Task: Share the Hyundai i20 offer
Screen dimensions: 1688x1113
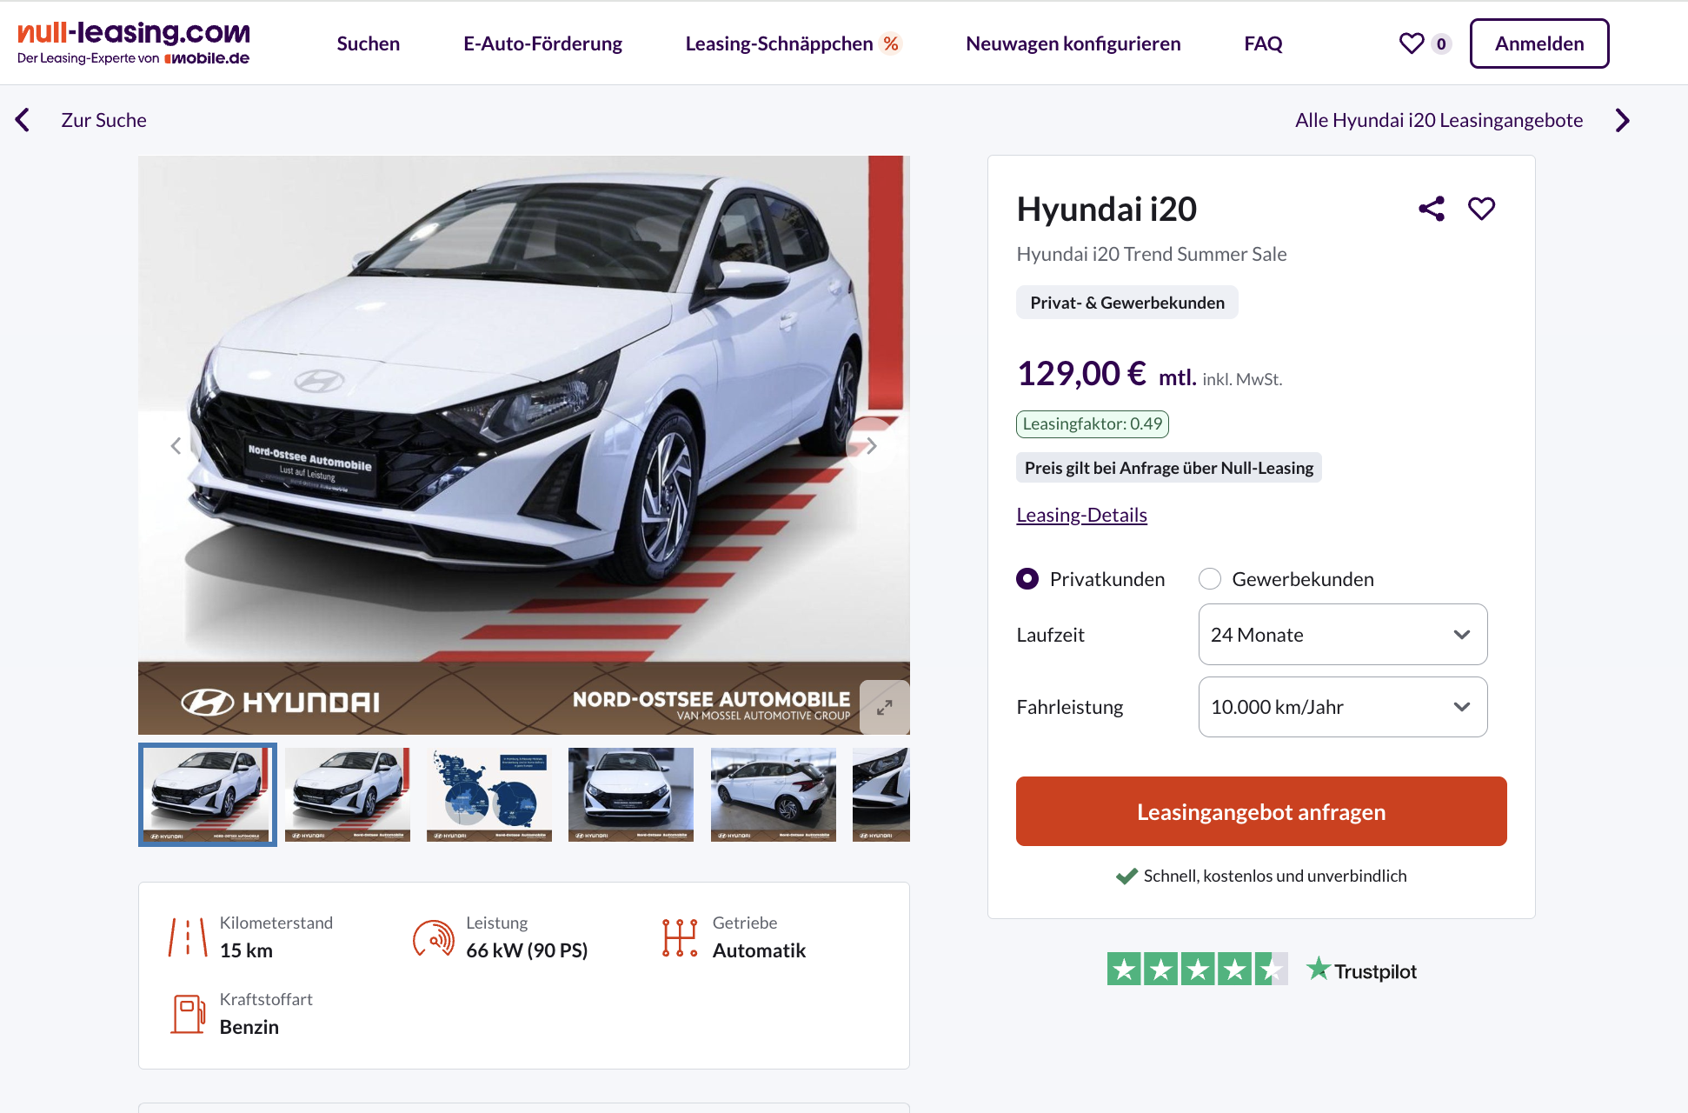Action: (1432, 209)
